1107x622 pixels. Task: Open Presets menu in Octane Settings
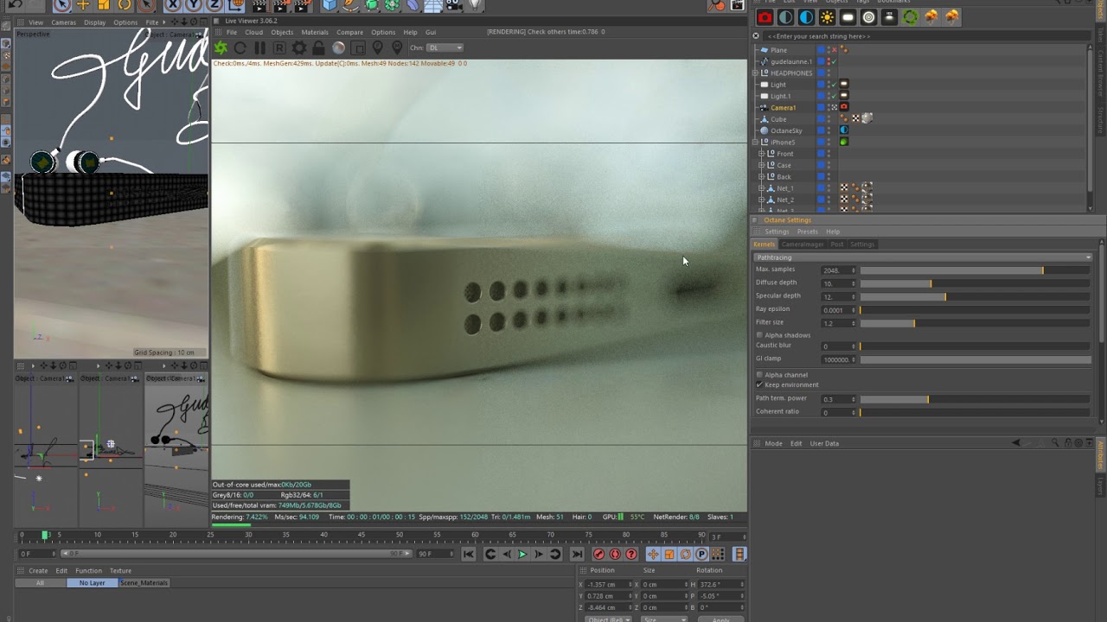(807, 232)
